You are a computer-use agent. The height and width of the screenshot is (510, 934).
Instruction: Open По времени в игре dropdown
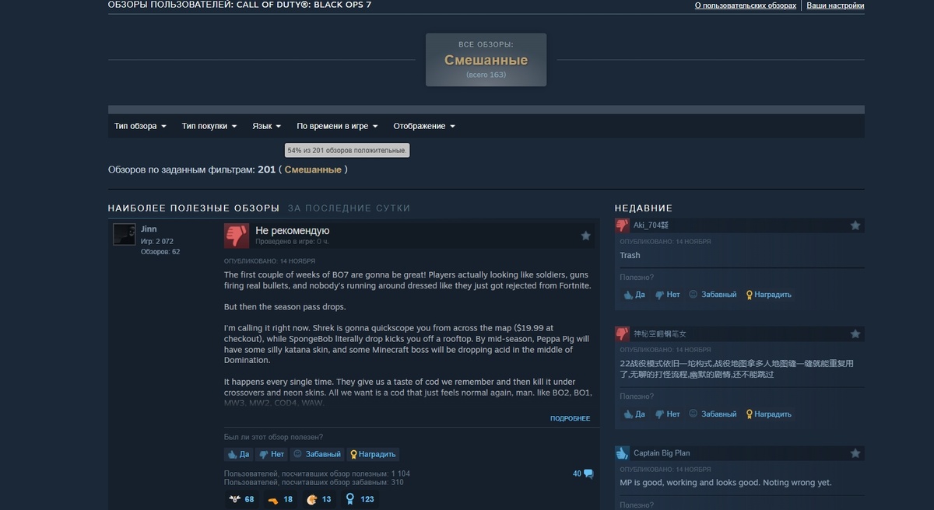tap(337, 126)
